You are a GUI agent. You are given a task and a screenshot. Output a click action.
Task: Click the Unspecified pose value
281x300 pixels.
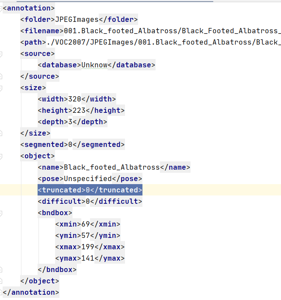point(88,179)
